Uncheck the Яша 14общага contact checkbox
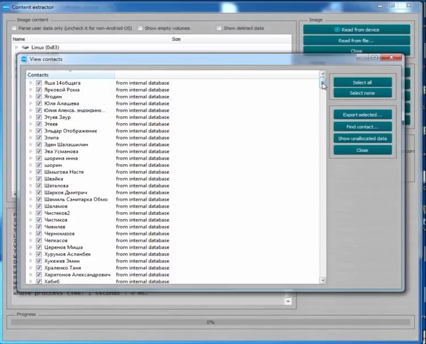426x344 pixels. [39, 83]
